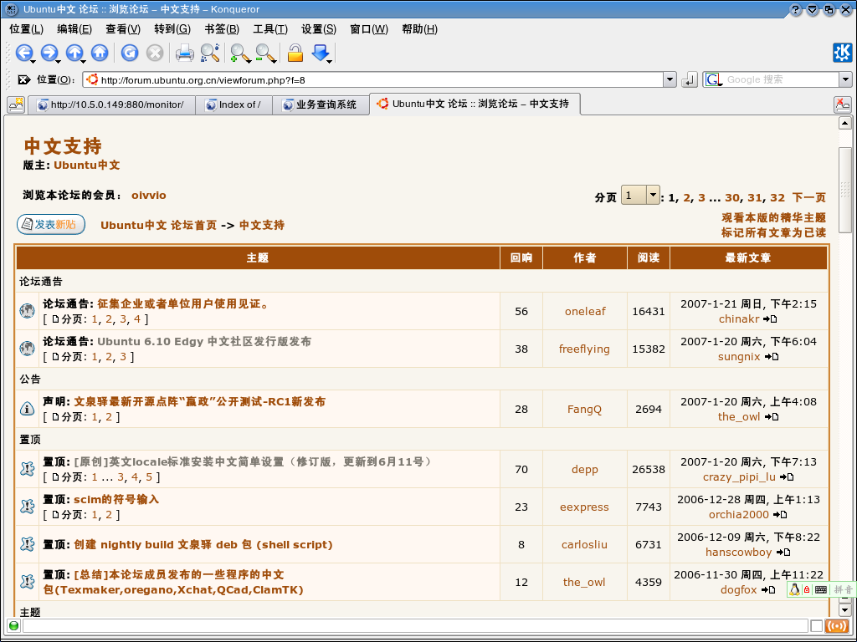Click the keyboard icon in the input method tray
This screenshot has width=857, height=642.
820,589
